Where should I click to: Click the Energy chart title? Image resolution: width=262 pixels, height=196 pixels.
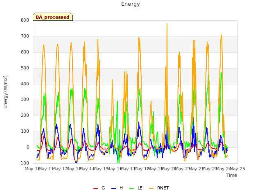tap(131, 4)
